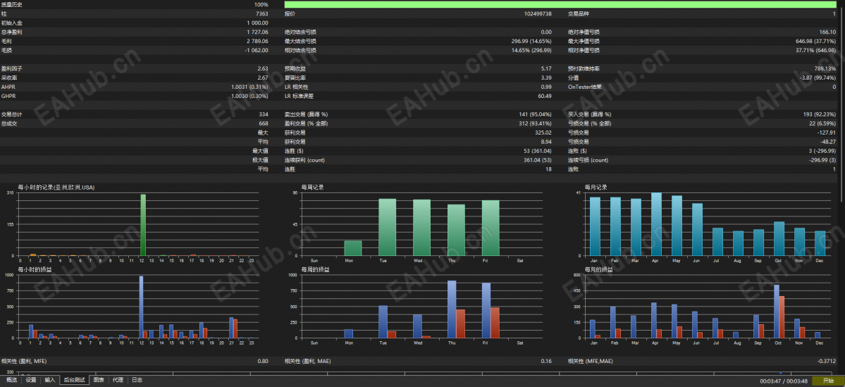Image resolution: width=845 pixels, height=387 pixels.
Task: Click the 连胜 ($) value 53 (361.04)
Action: point(537,151)
